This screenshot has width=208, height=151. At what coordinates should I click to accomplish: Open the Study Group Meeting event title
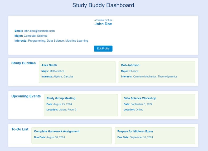(61, 98)
